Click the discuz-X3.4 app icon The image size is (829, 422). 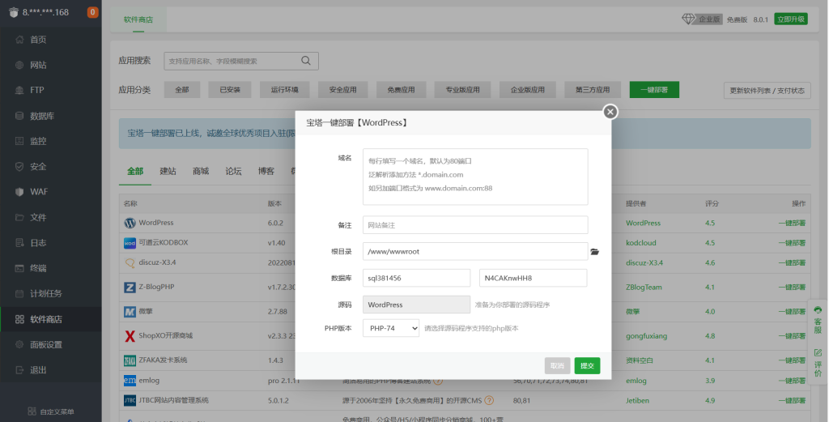(130, 262)
